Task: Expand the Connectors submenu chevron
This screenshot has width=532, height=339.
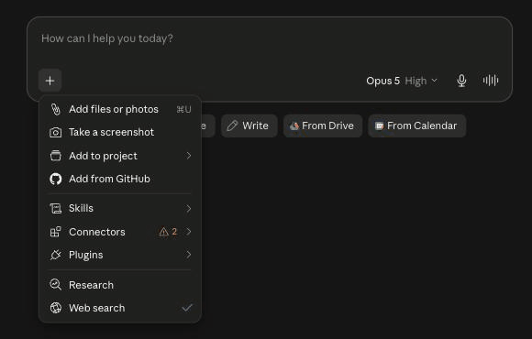Action: [x=189, y=232]
